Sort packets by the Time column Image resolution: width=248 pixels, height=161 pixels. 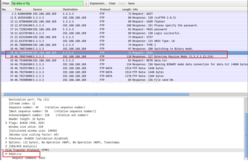(18, 10)
